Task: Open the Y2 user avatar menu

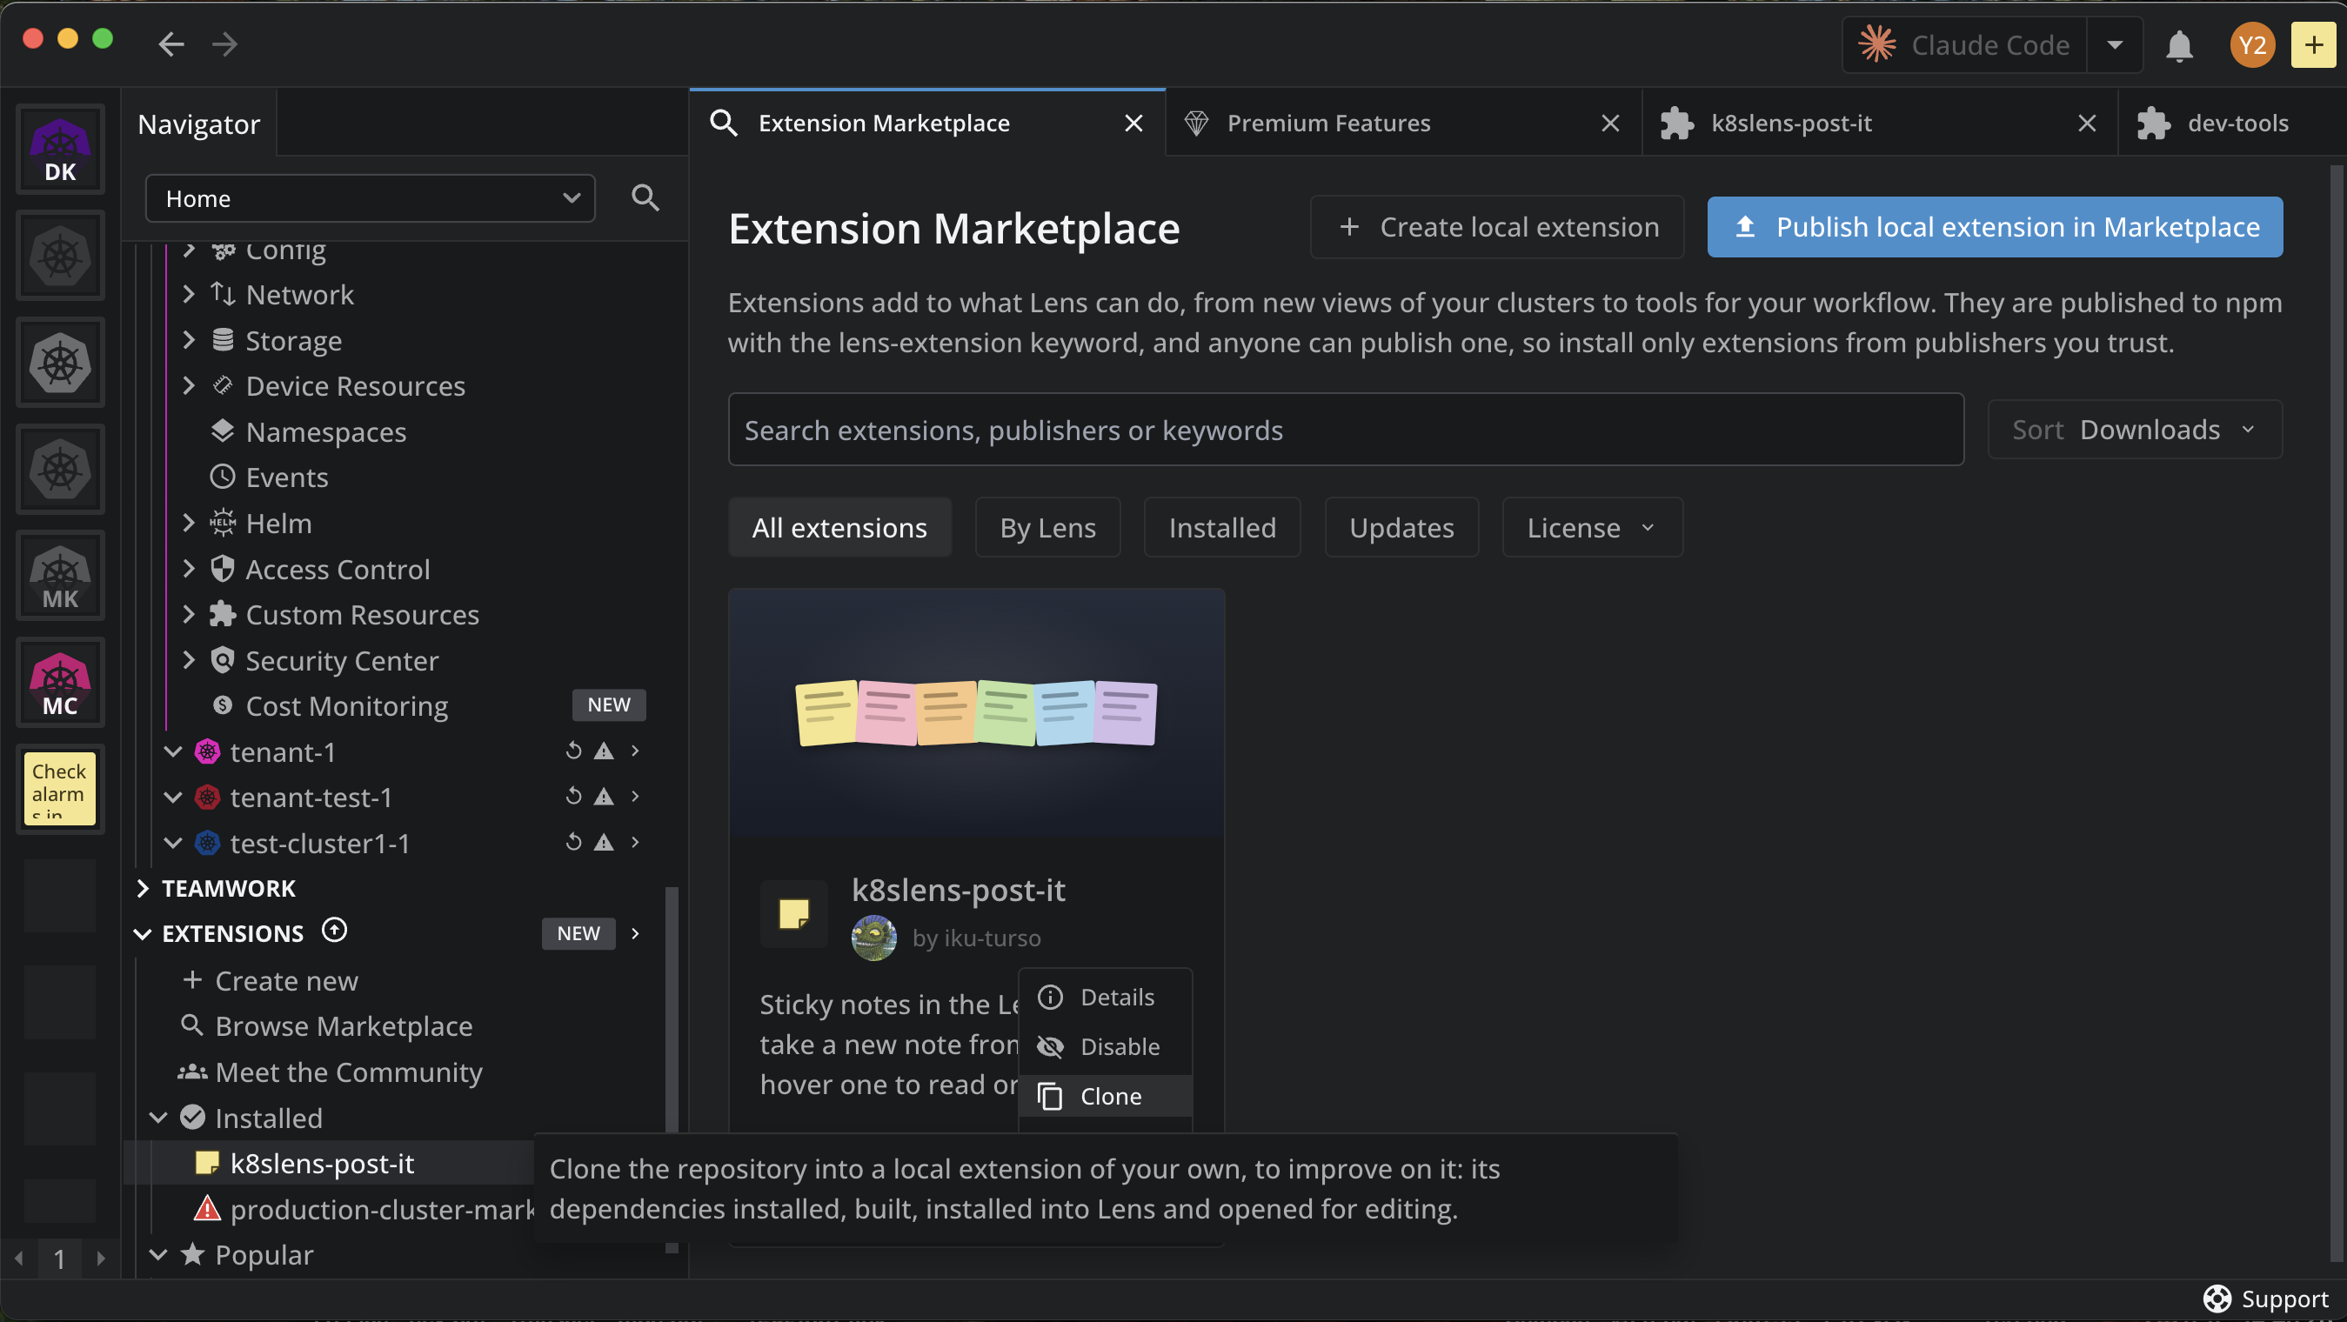Action: click(x=2252, y=45)
